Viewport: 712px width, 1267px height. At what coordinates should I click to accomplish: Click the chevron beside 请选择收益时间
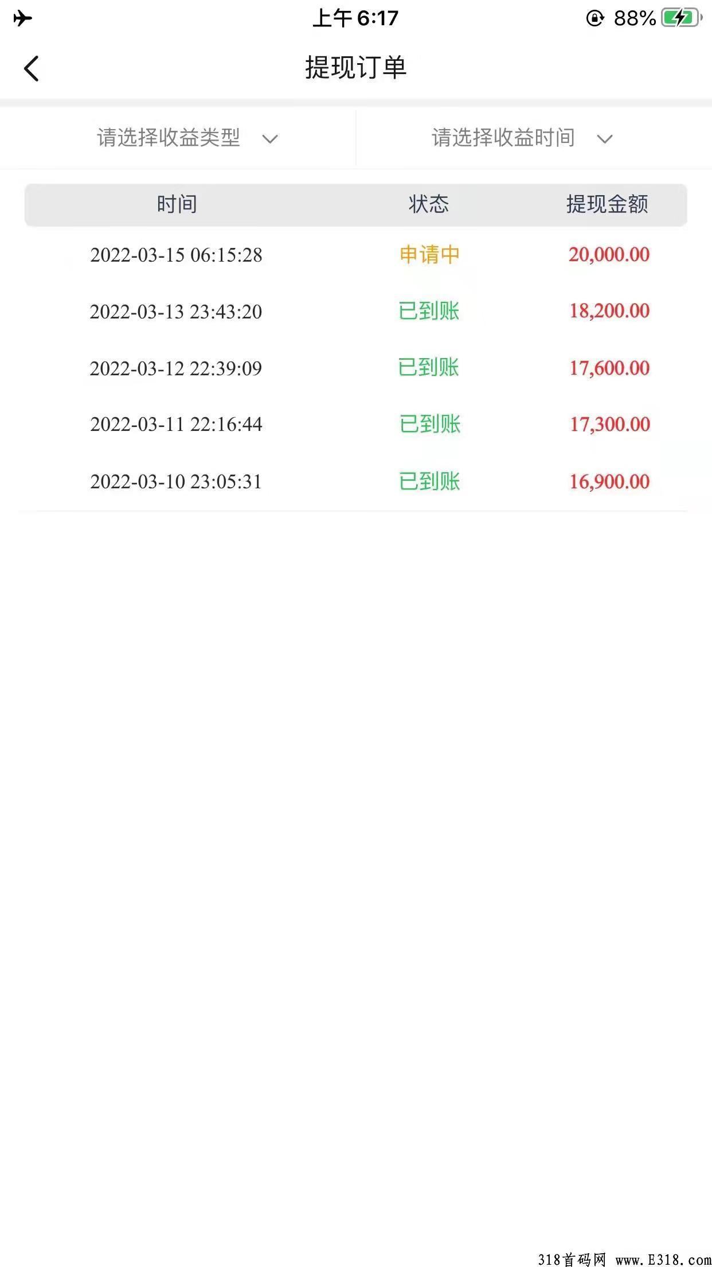[605, 139]
